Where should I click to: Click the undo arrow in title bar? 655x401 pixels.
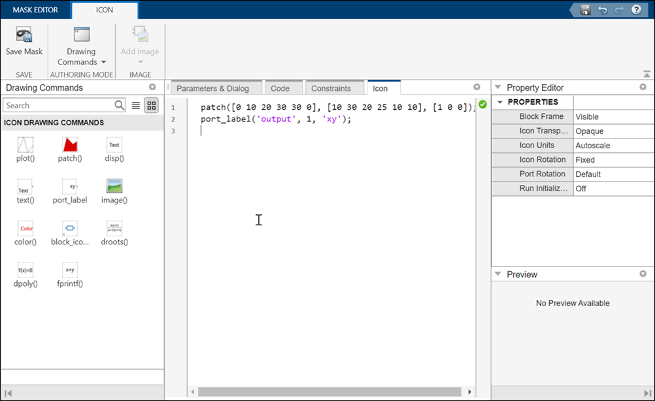[602, 10]
